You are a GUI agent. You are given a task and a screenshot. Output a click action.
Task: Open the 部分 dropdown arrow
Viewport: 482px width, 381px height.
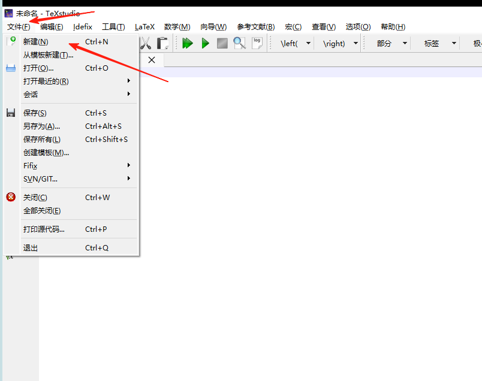405,44
